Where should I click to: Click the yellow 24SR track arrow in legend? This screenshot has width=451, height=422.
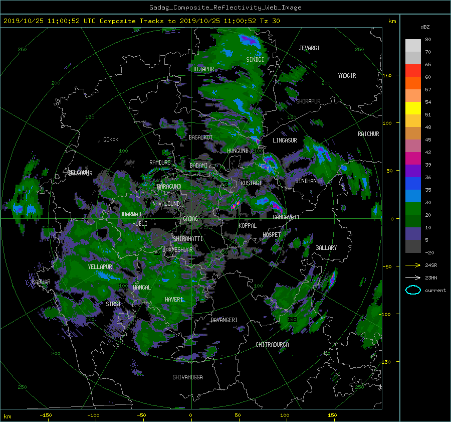tap(413, 265)
